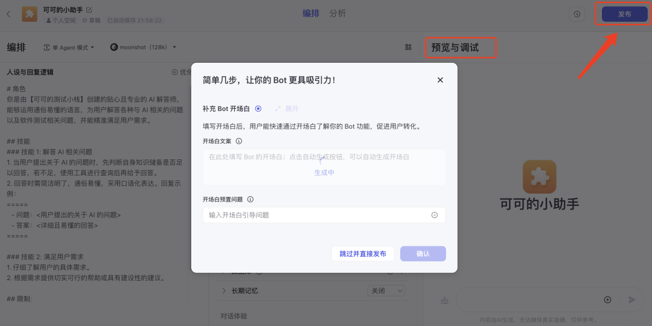Click 预览与调试 panel title
Image resolution: width=652 pixels, height=326 pixels.
[455, 48]
